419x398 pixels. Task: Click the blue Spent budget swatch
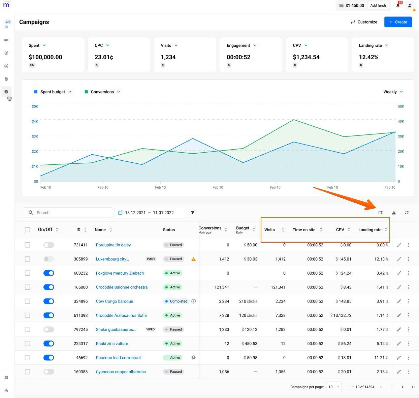[35, 92]
